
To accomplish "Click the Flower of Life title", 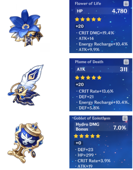I will click(88, 4).
